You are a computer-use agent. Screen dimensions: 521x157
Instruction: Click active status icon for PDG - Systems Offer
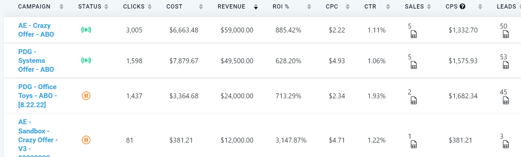86,60
